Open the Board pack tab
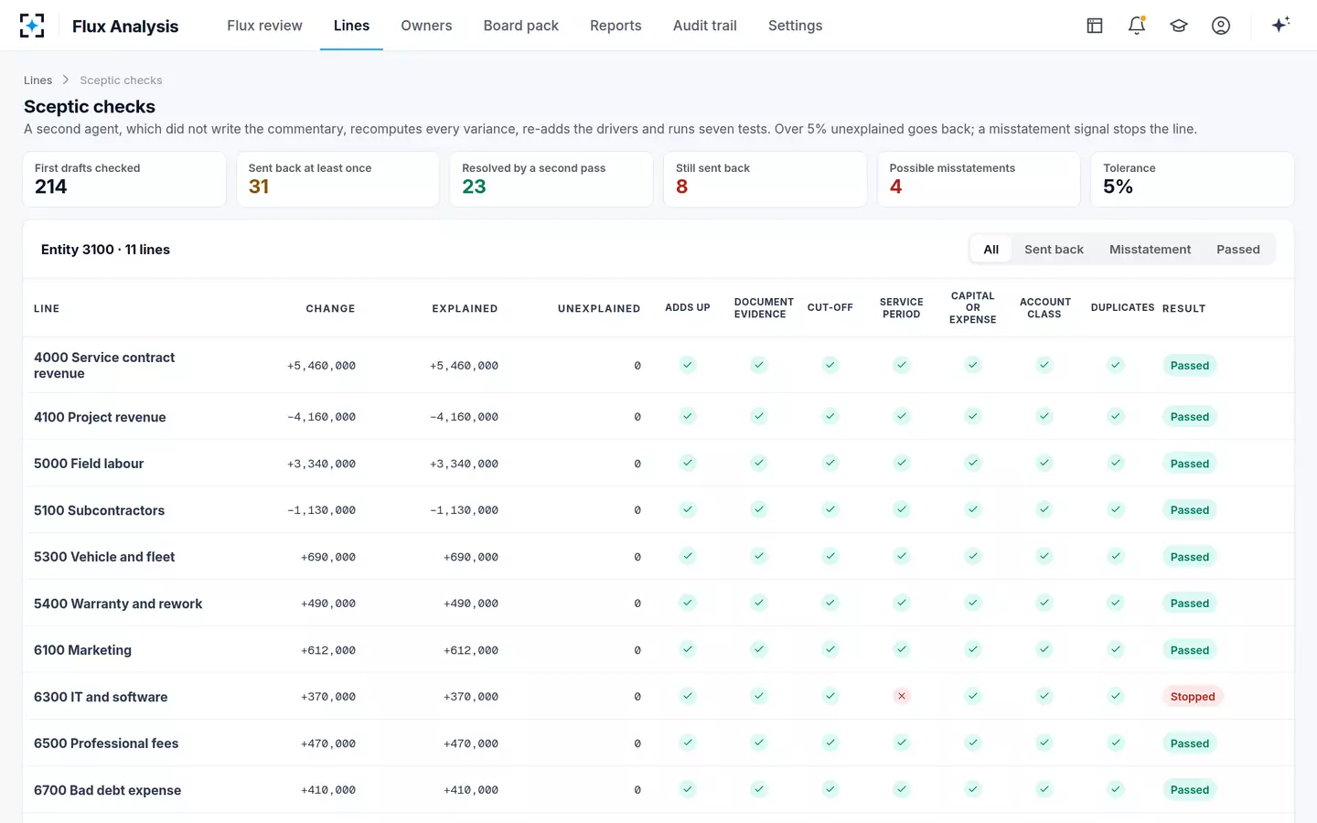The width and height of the screenshot is (1317, 823). tap(520, 26)
